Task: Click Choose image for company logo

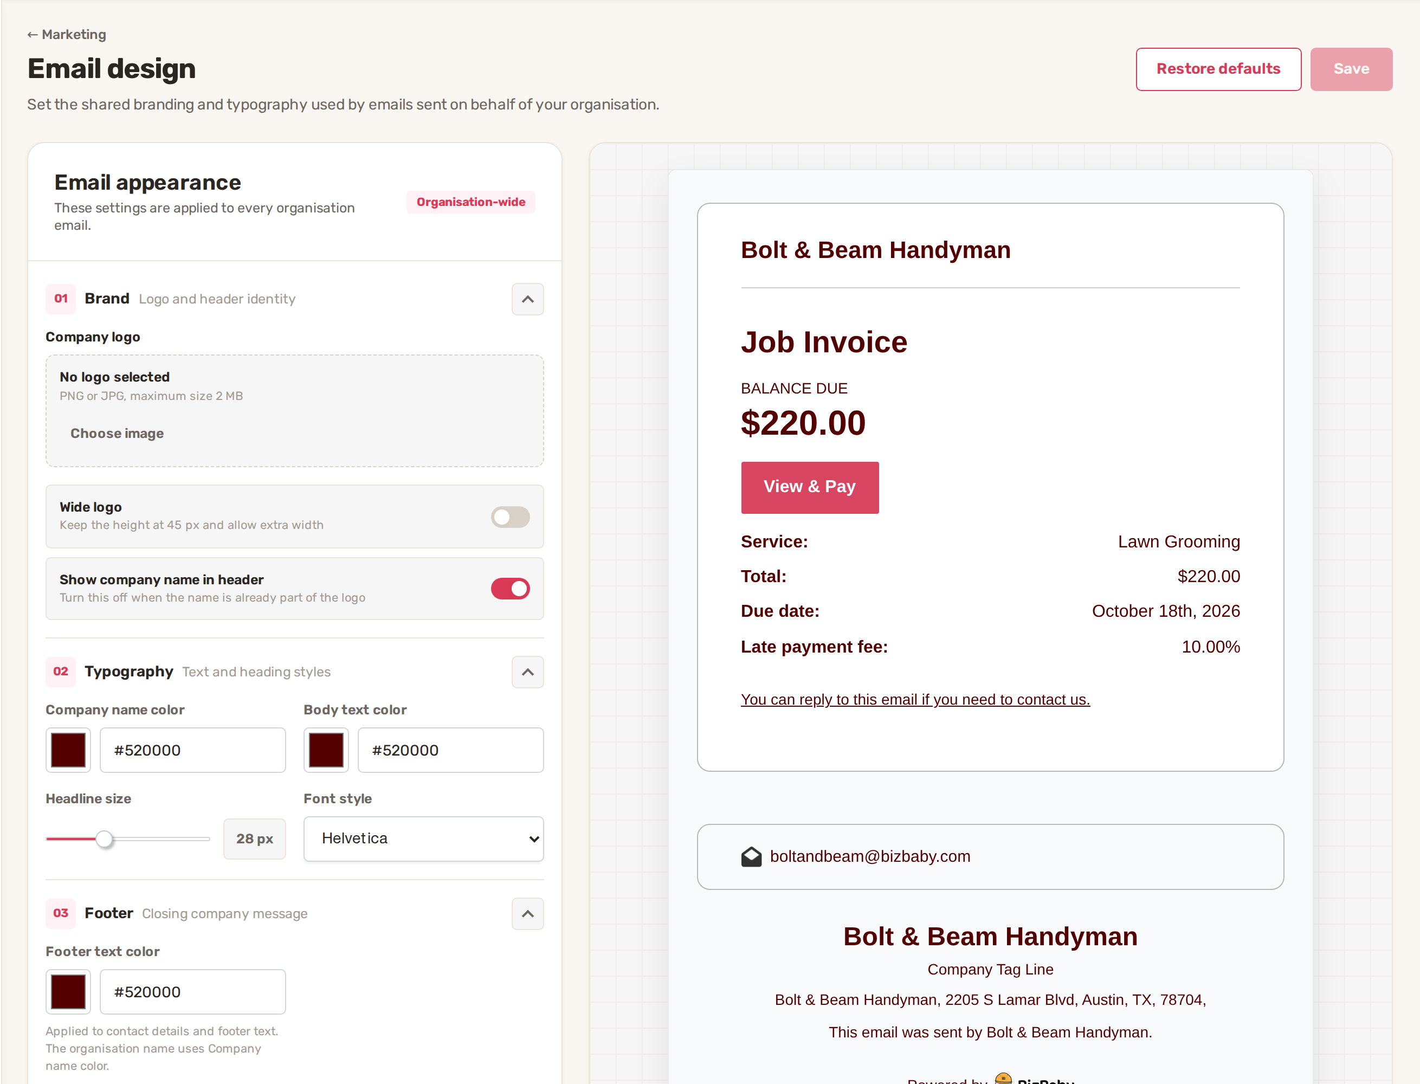Action: click(x=117, y=434)
